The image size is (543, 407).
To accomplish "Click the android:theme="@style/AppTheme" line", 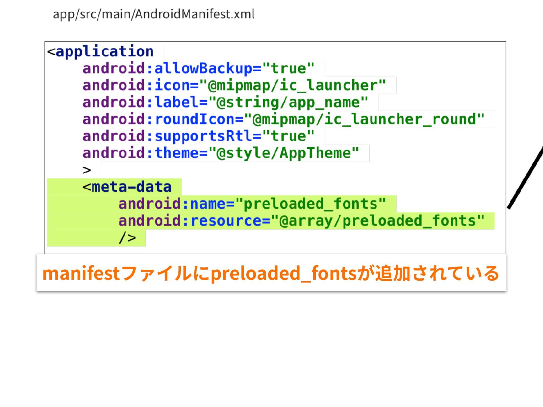I will [x=221, y=153].
